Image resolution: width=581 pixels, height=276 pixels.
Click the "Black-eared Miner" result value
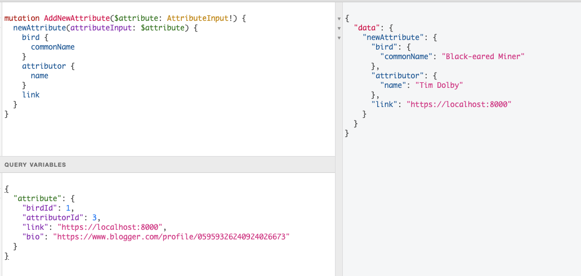(x=484, y=56)
